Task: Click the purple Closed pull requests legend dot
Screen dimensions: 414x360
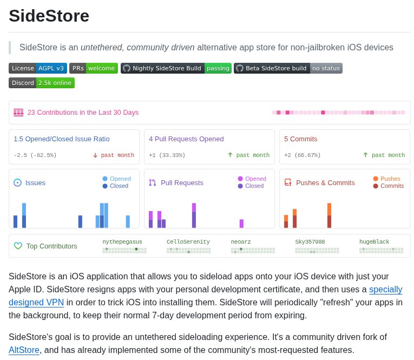Action: [240, 186]
